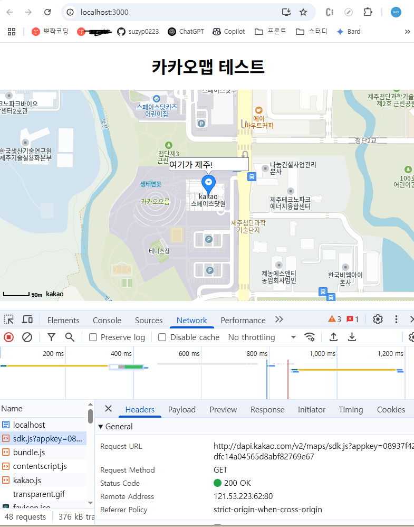
Task: Reload the localhost page
Action: (x=47, y=12)
